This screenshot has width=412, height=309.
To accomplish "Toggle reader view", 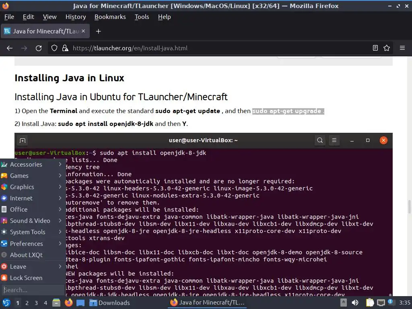I will (375, 48).
